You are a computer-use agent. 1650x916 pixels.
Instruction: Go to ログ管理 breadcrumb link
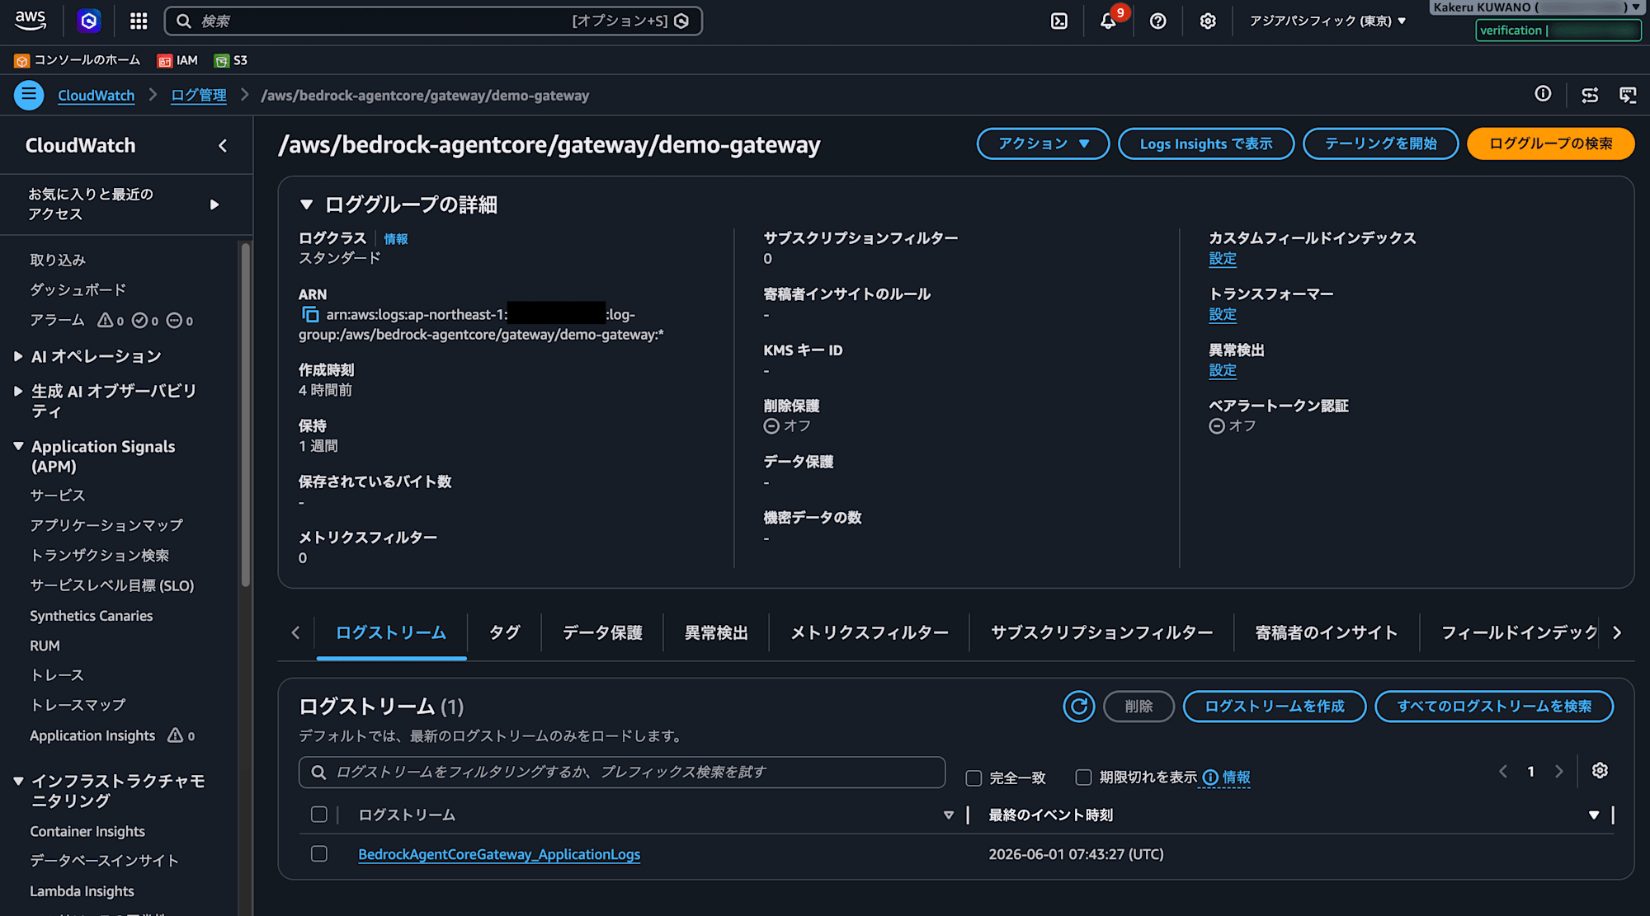pyautogui.click(x=199, y=95)
